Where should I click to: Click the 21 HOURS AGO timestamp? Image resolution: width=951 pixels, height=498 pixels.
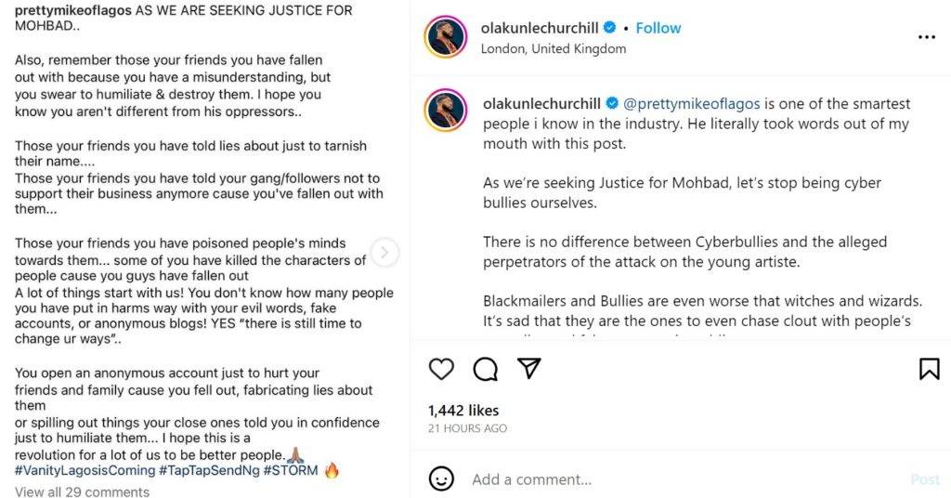pos(467,428)
